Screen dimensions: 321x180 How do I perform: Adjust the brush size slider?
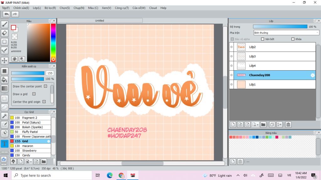click(x=28, y=73)
